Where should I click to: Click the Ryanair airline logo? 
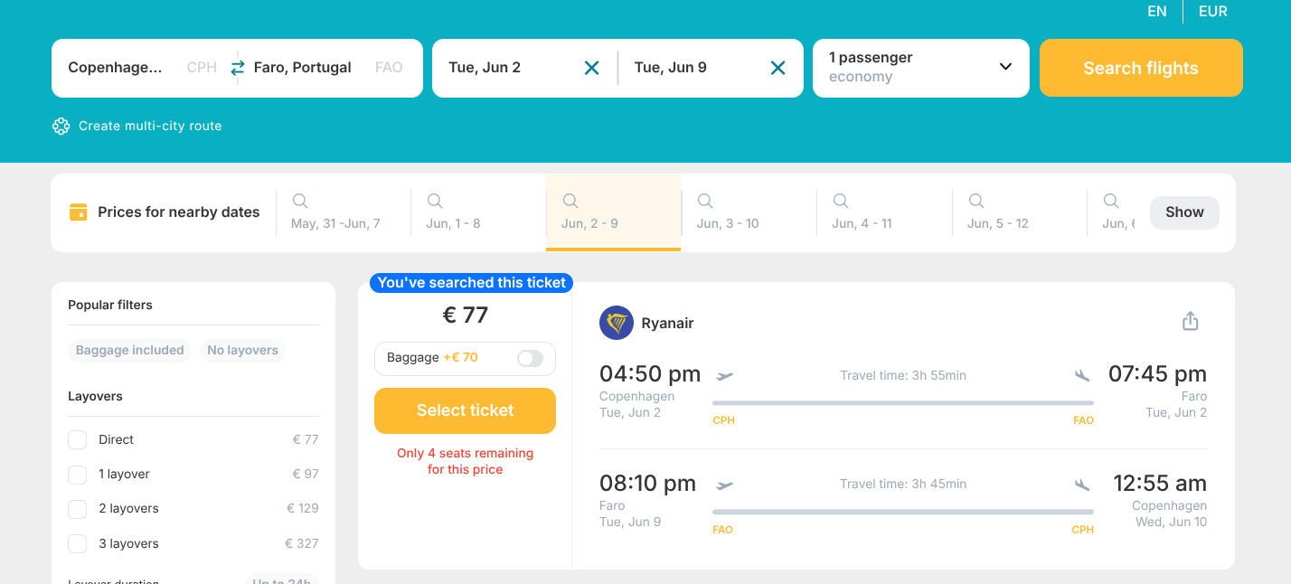tap(617, 323)
